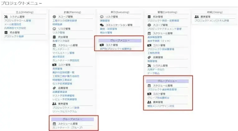Click the speech bubble icon for コミュニケーション管理
Image resolution: width=238 pixels, height=131 pixels.
102,25
